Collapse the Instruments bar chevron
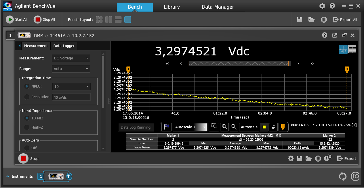 (x=8, y=177)
